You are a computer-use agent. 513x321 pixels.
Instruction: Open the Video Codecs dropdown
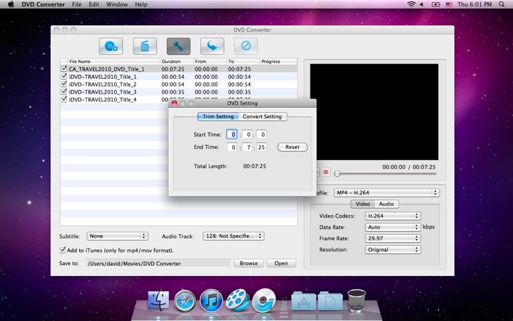point(392,216)
